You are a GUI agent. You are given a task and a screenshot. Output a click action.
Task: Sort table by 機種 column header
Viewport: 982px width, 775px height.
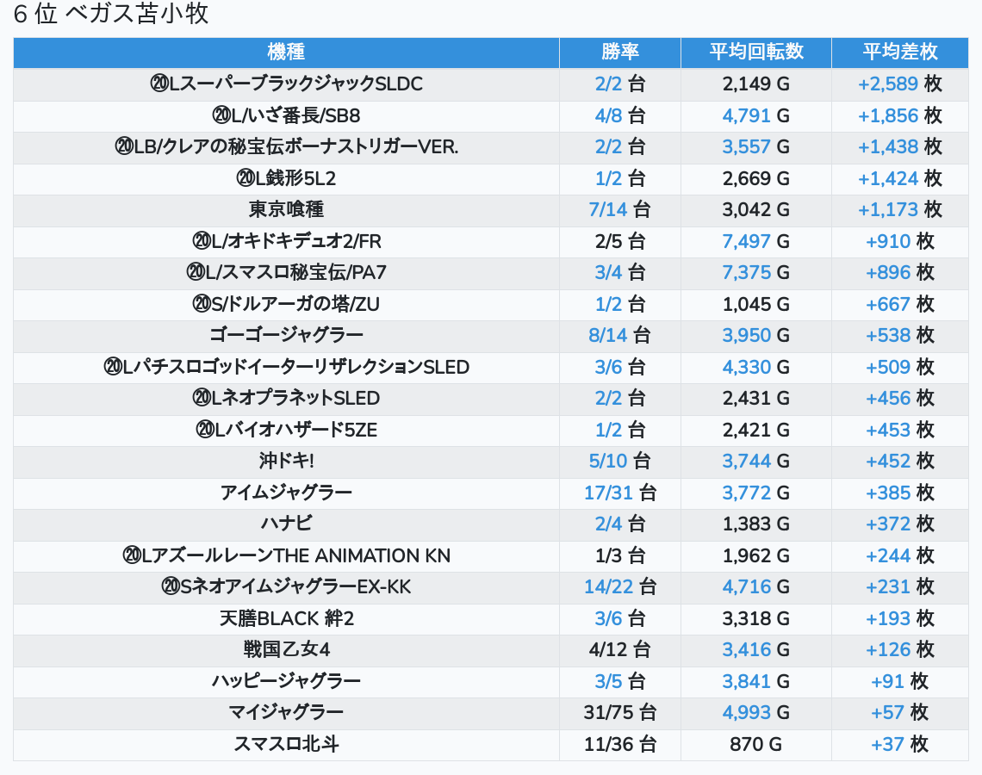click(286, 52)
